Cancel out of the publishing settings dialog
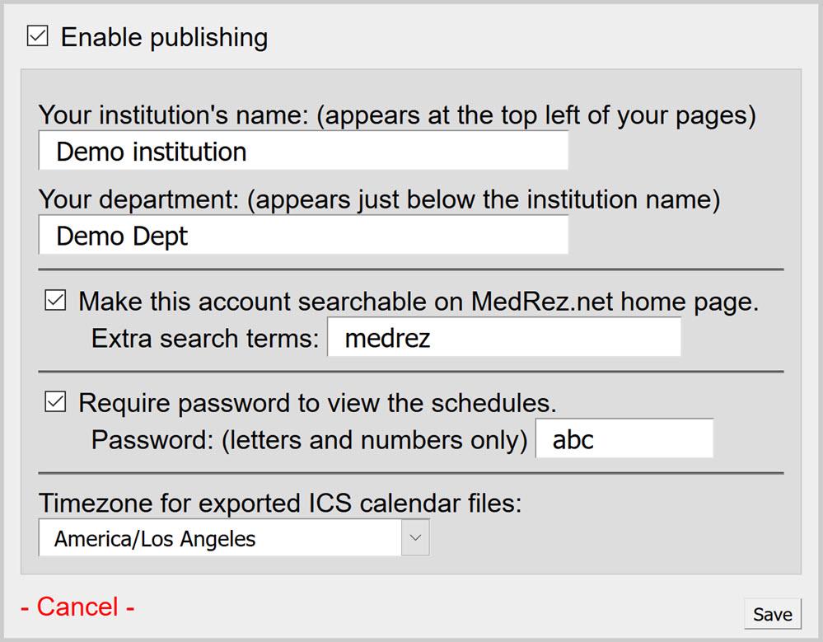The image size is (823, 642). point(77,607)
